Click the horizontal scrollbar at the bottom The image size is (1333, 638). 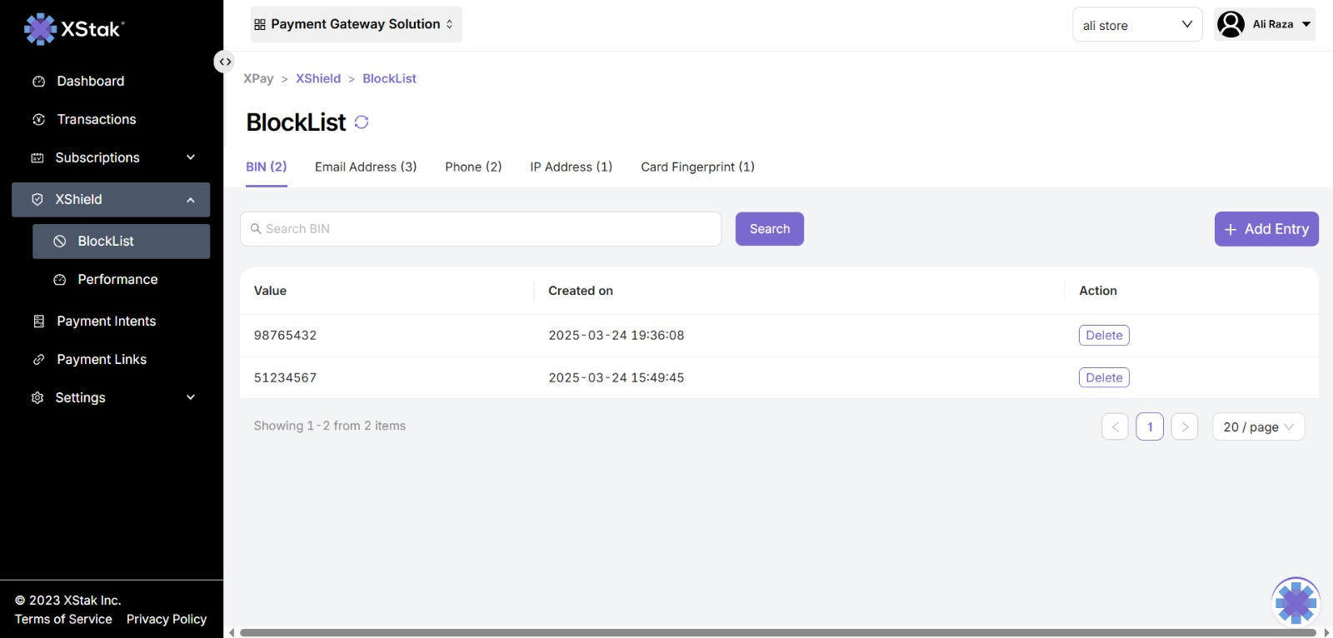777,632
